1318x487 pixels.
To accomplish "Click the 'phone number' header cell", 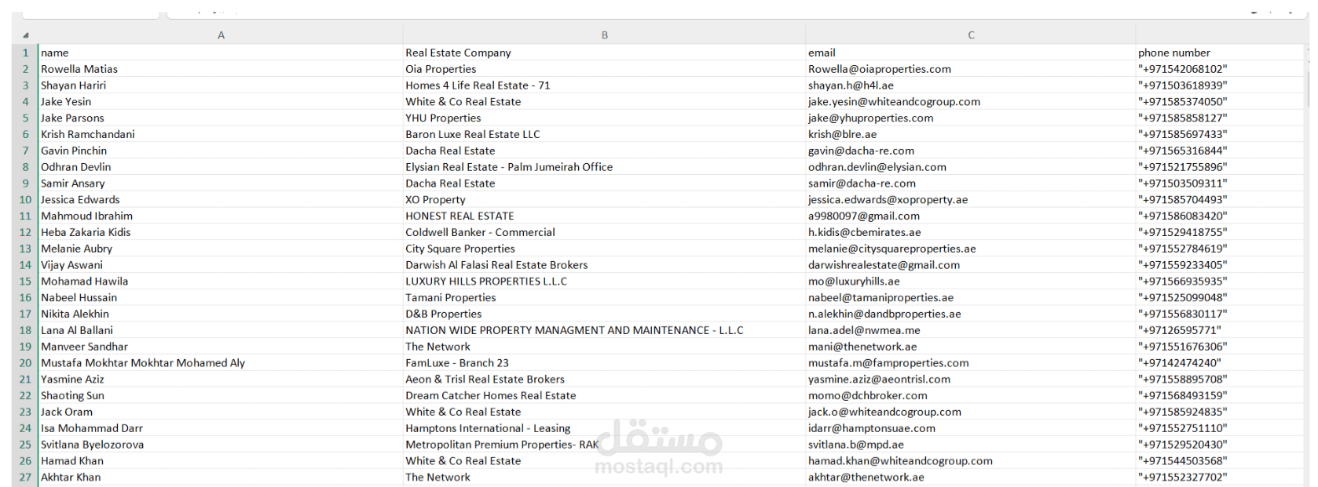I will [1219, 53].
